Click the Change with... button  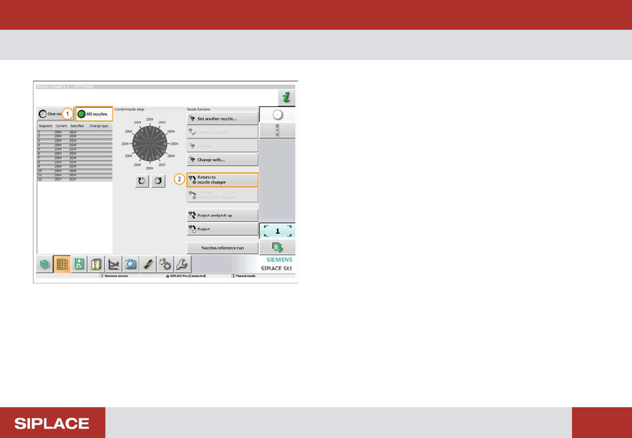(223, 160)
